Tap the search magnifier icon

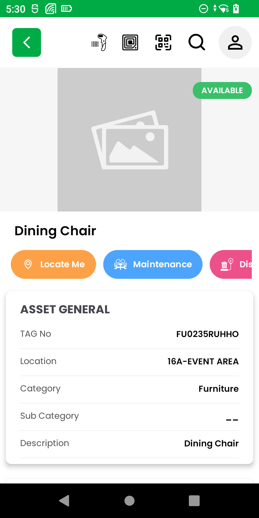(x=196, y=42)
